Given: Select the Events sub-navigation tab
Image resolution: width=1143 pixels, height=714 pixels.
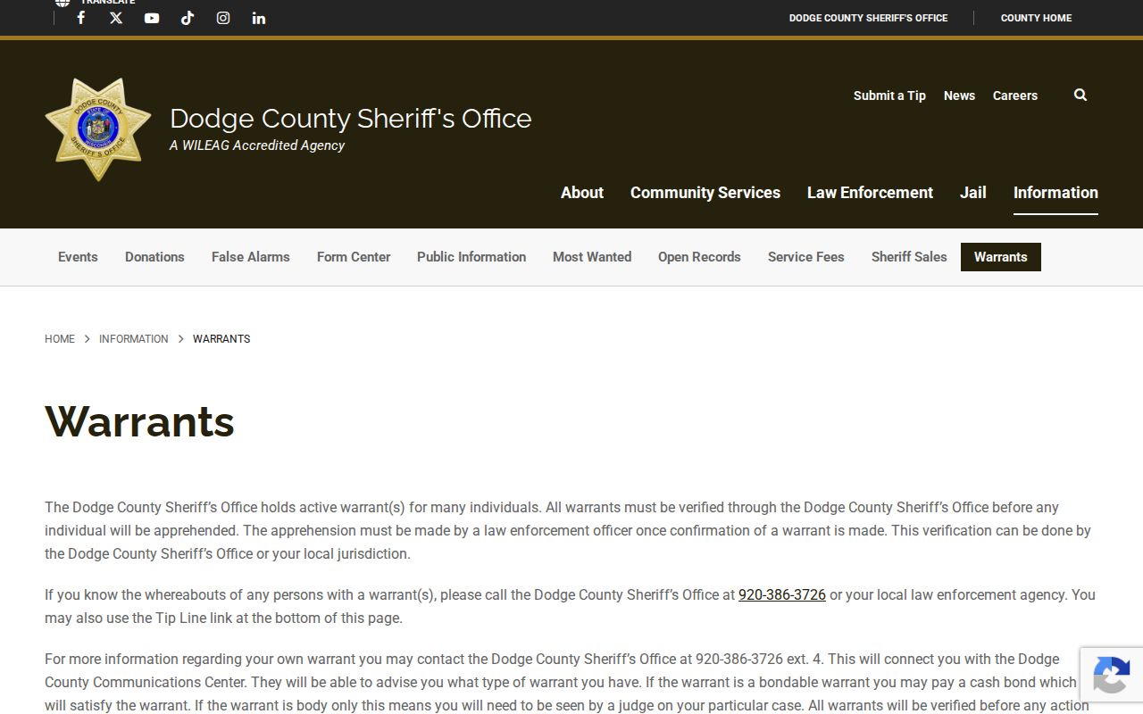Looking at the screenshot, I should pos(78,257).
